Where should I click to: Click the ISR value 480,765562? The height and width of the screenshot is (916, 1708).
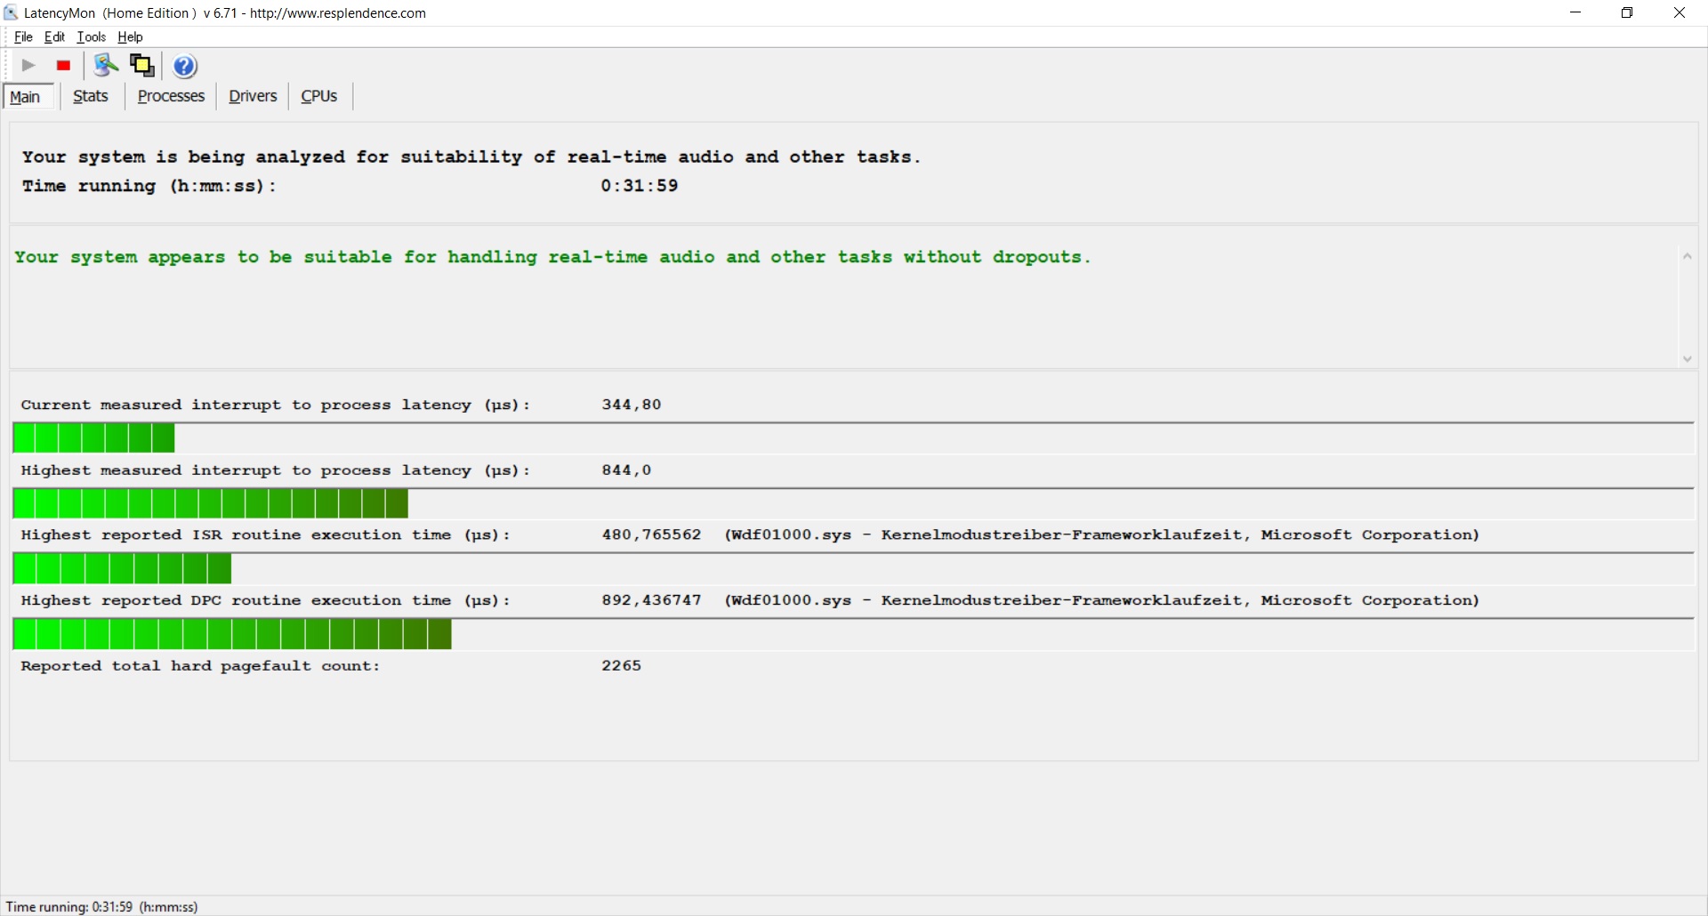(x=651, y=535)
